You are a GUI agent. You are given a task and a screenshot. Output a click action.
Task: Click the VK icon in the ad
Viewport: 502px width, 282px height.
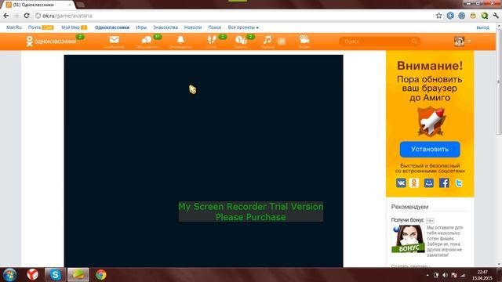tap(401, 183)
